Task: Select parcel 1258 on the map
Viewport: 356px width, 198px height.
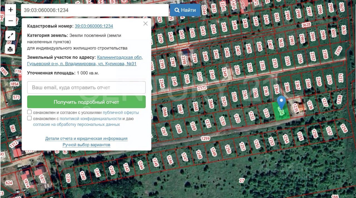Action: 344,128
